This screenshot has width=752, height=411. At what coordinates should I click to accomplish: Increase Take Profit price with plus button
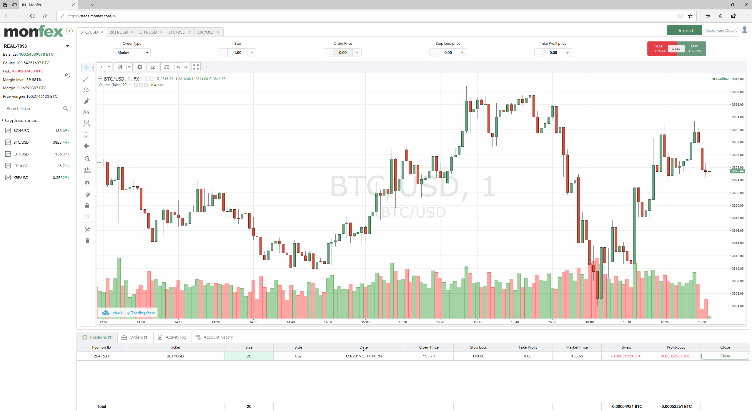[x=568, y=53]
